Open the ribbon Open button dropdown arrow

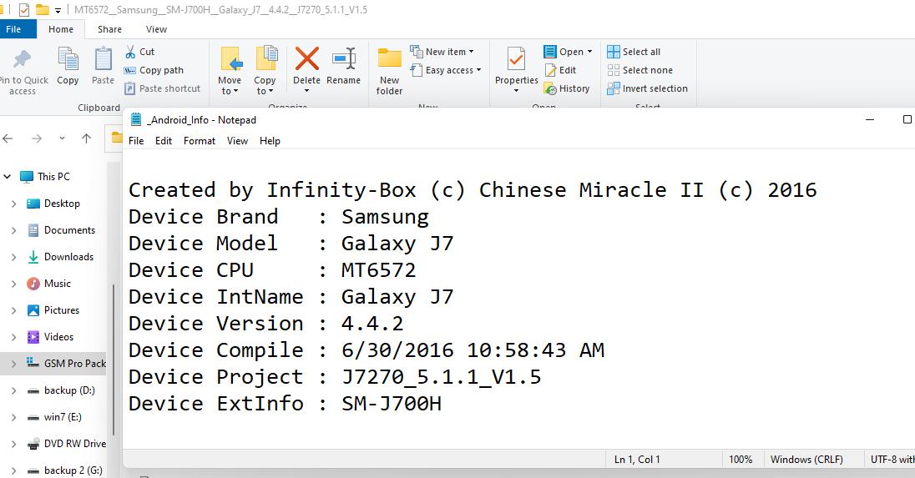(x=589, y=52)
